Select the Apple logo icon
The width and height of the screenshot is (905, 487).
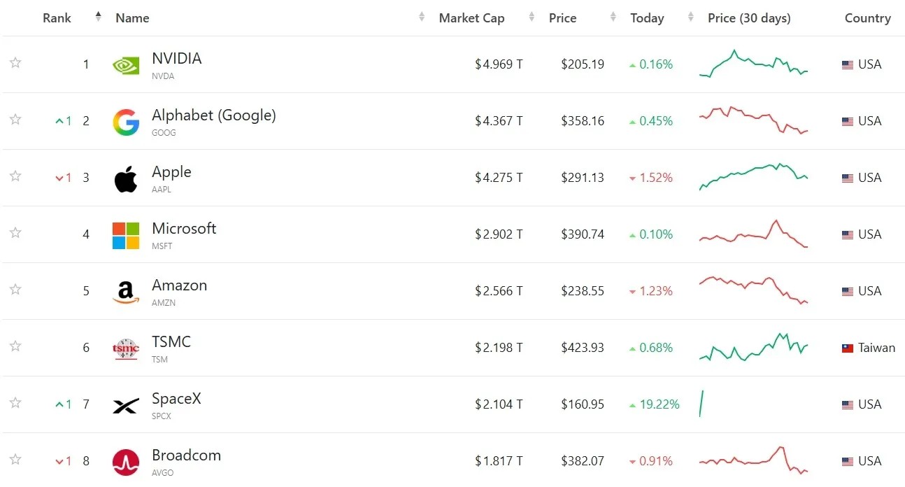click(126, 178)
